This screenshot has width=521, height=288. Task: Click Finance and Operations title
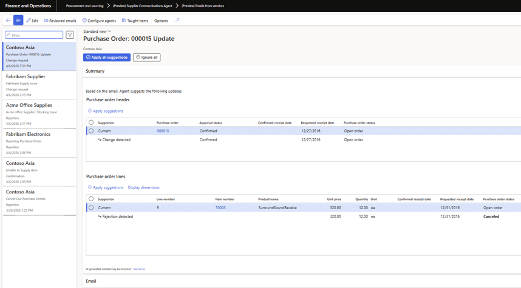tap(29, 6)
